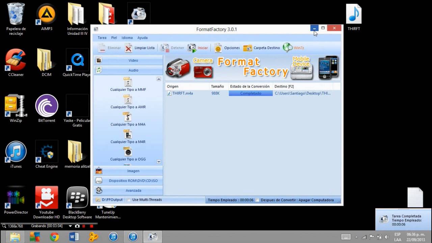Image resolution: width=432 pixels, height=243 pixels.
Task: Select Cualquier Tipo a OGG icon
Action: 128,152
